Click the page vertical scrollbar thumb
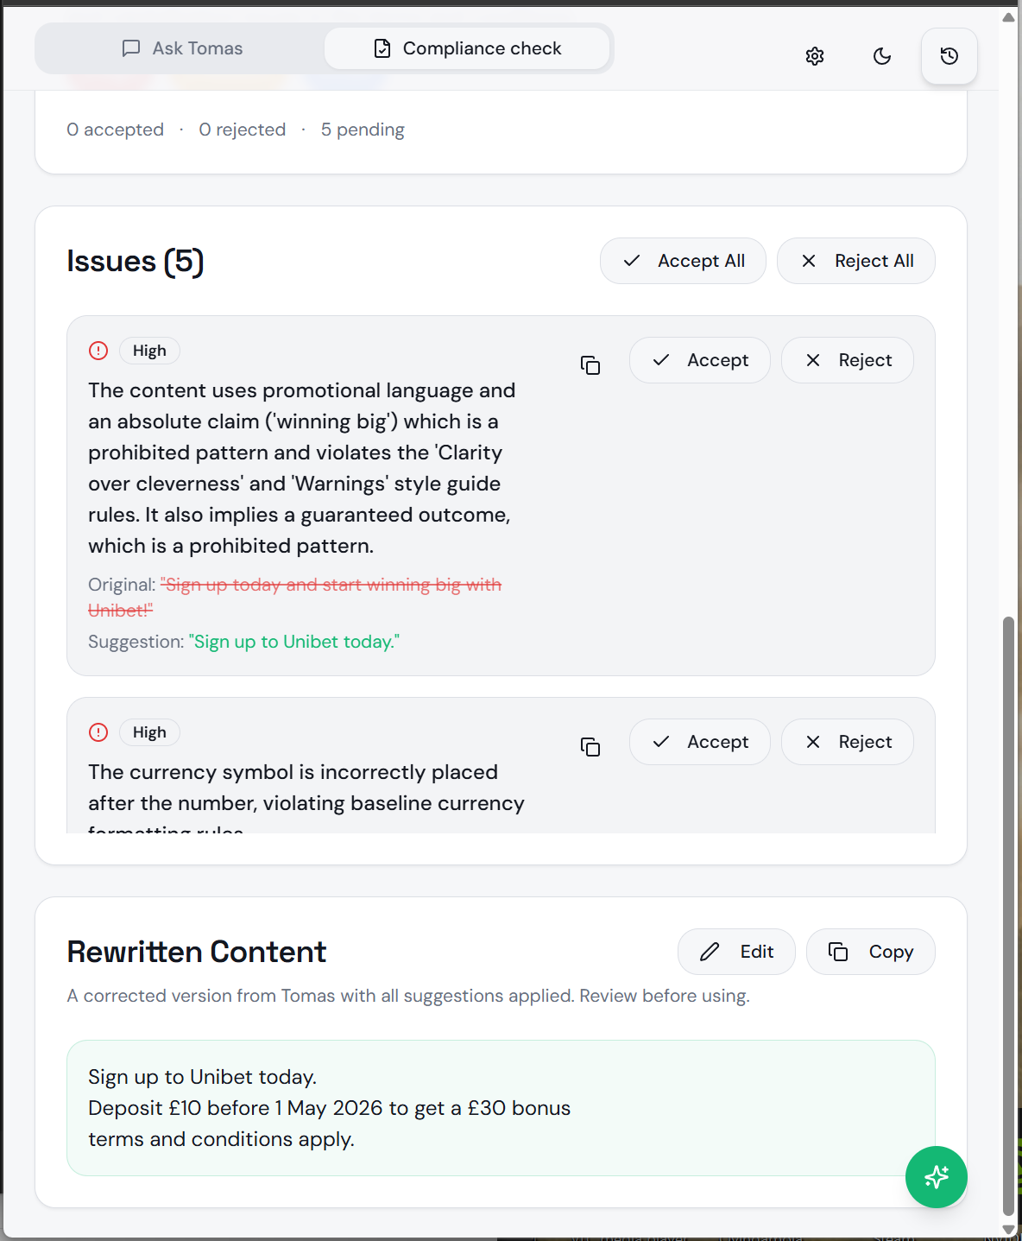 [1008, 915]
